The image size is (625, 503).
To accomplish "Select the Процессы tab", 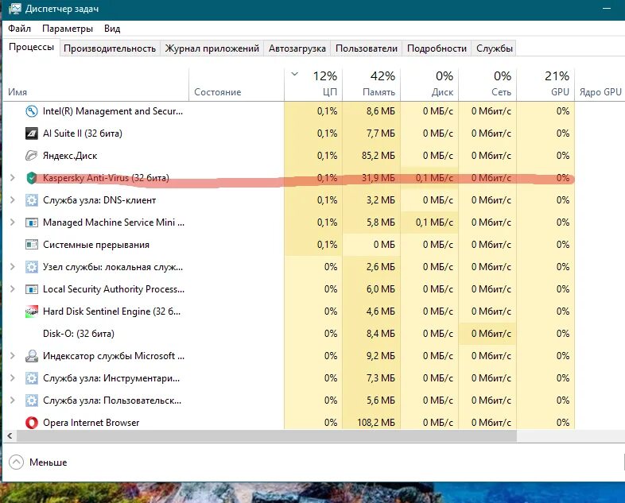I will tap(32, 47).
